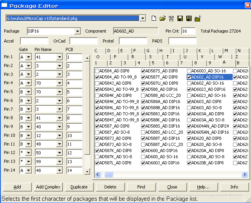Click the PADS input field
The image size is (251, 203).
point(182,41)
